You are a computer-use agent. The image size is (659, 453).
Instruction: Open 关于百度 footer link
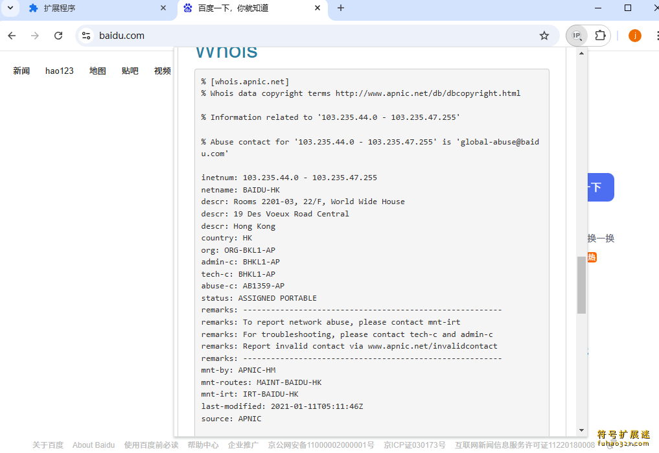[48, 445]
